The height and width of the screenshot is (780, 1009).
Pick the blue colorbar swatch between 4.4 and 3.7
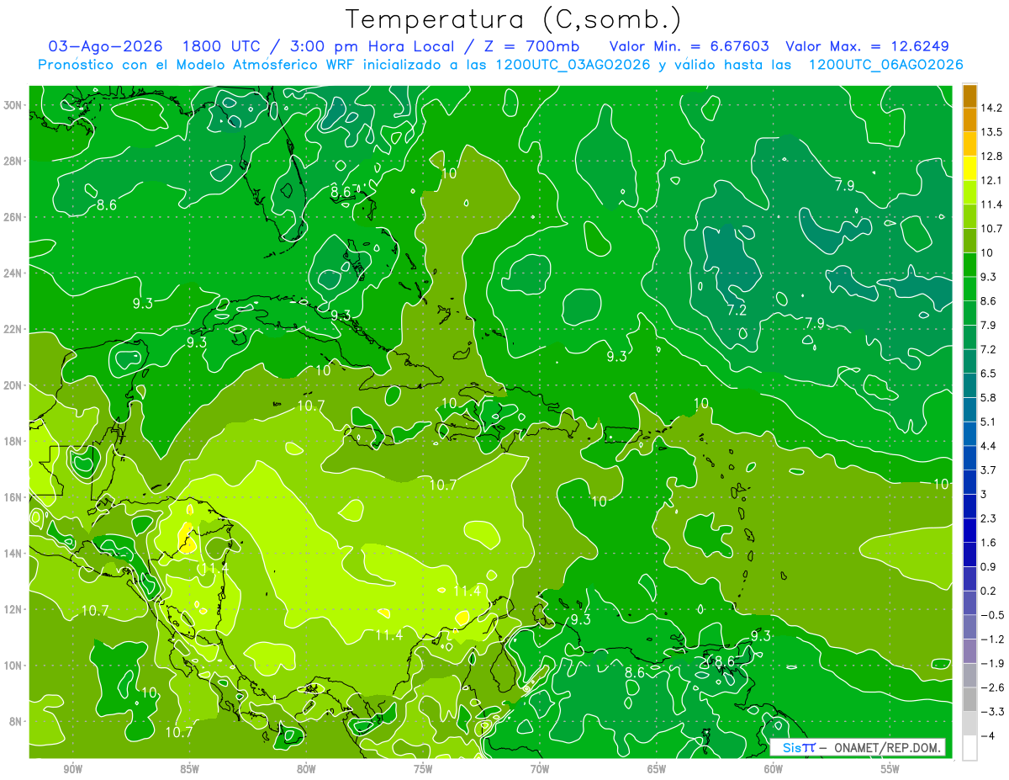[x=969, y=457]
